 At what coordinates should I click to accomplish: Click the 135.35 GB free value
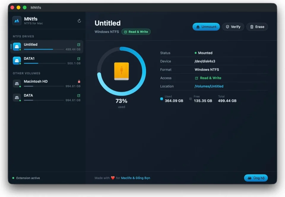[203, 101]
